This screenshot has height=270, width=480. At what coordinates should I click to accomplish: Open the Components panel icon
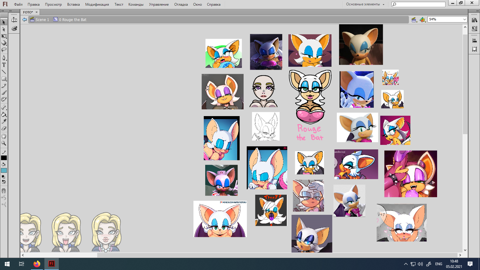point(474,28)
